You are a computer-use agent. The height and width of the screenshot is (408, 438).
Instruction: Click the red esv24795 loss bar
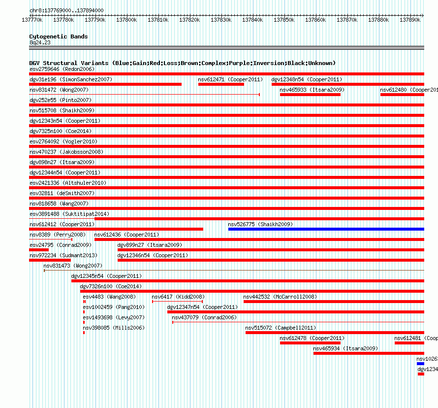point(39,250)
